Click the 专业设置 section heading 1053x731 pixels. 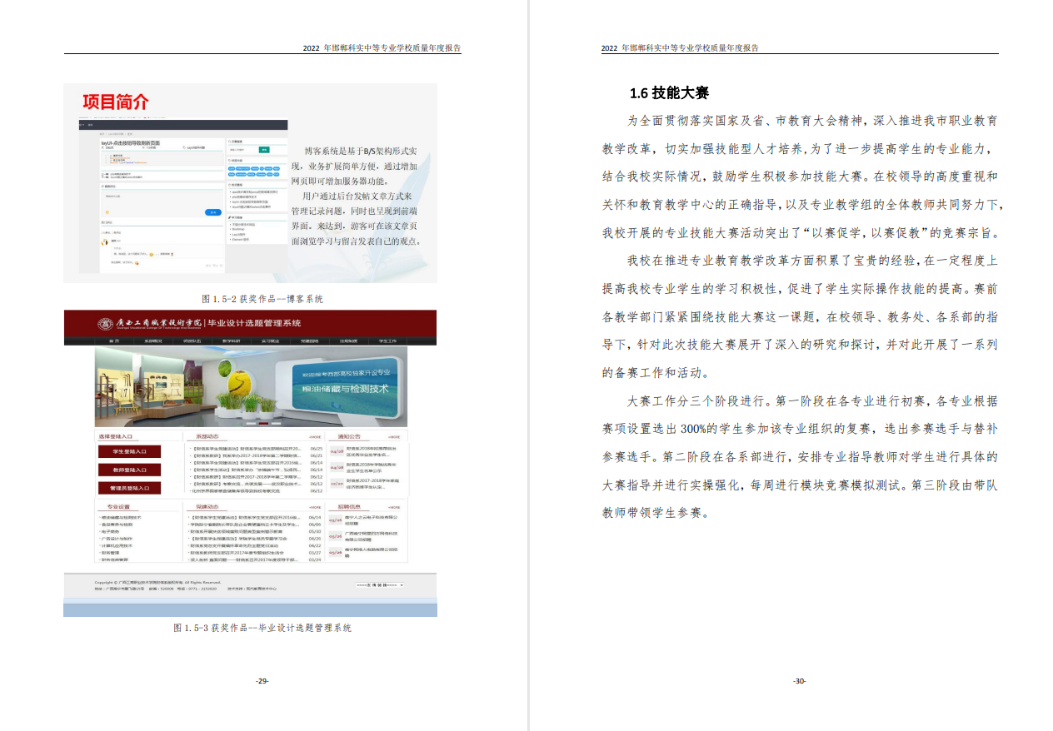coord(118,507)
